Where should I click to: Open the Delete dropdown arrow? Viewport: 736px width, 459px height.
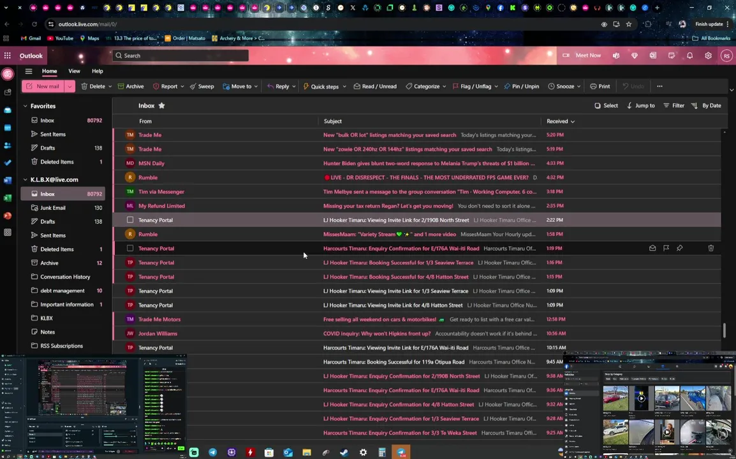point(110,86)
